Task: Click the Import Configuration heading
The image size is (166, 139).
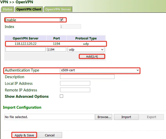Action: click(x=22, y=107)
